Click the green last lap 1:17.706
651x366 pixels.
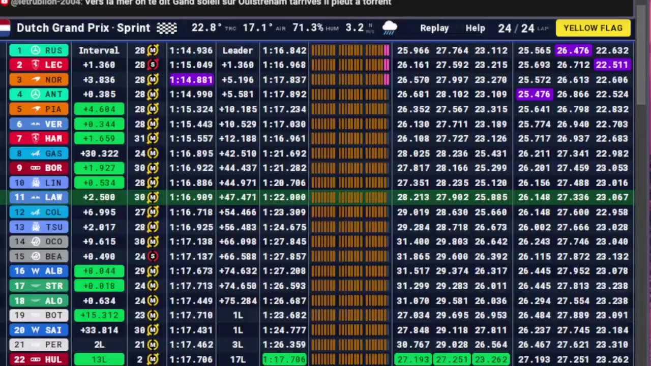click(284, 359)
